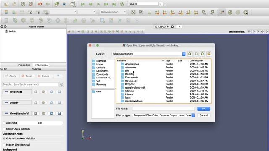Click the Reset camera icon
Image resolution: width=269 pixels, height=151 pixels.
point(133,12)
